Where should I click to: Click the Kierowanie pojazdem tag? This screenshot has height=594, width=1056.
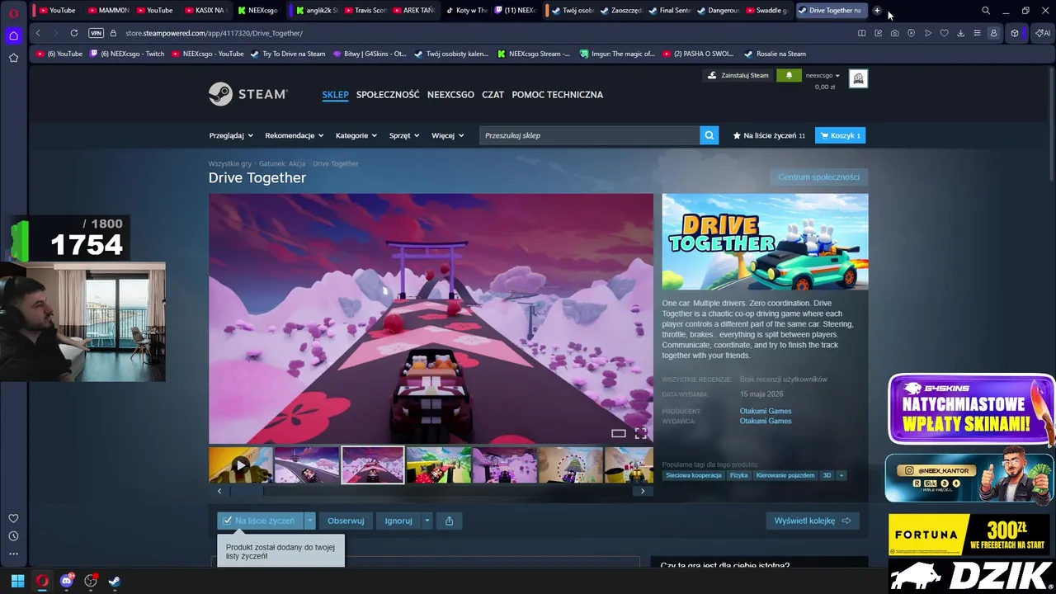coord(785,475)
